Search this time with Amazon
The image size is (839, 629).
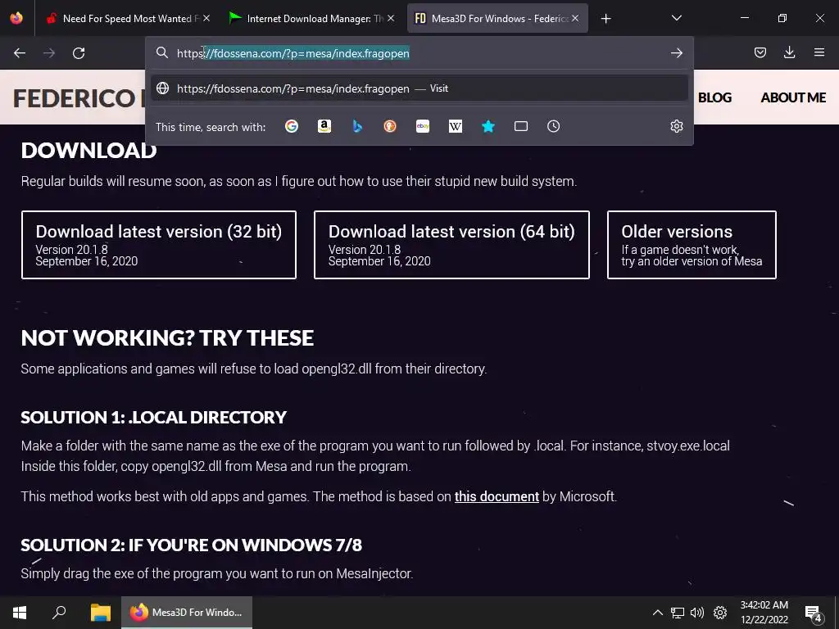pyautogui.click(x=324, y=126)
